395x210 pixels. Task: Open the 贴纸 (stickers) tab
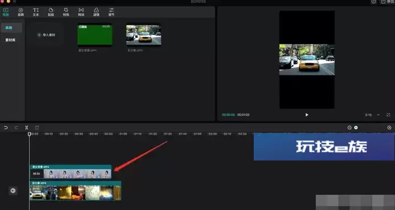tap(51, 12)
